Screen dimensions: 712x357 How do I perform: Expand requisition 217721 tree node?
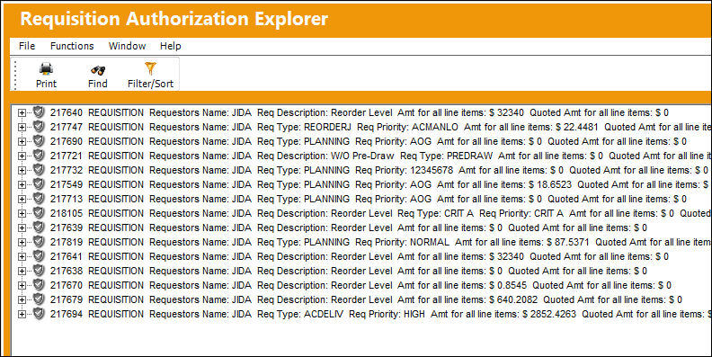click(22, 156)
